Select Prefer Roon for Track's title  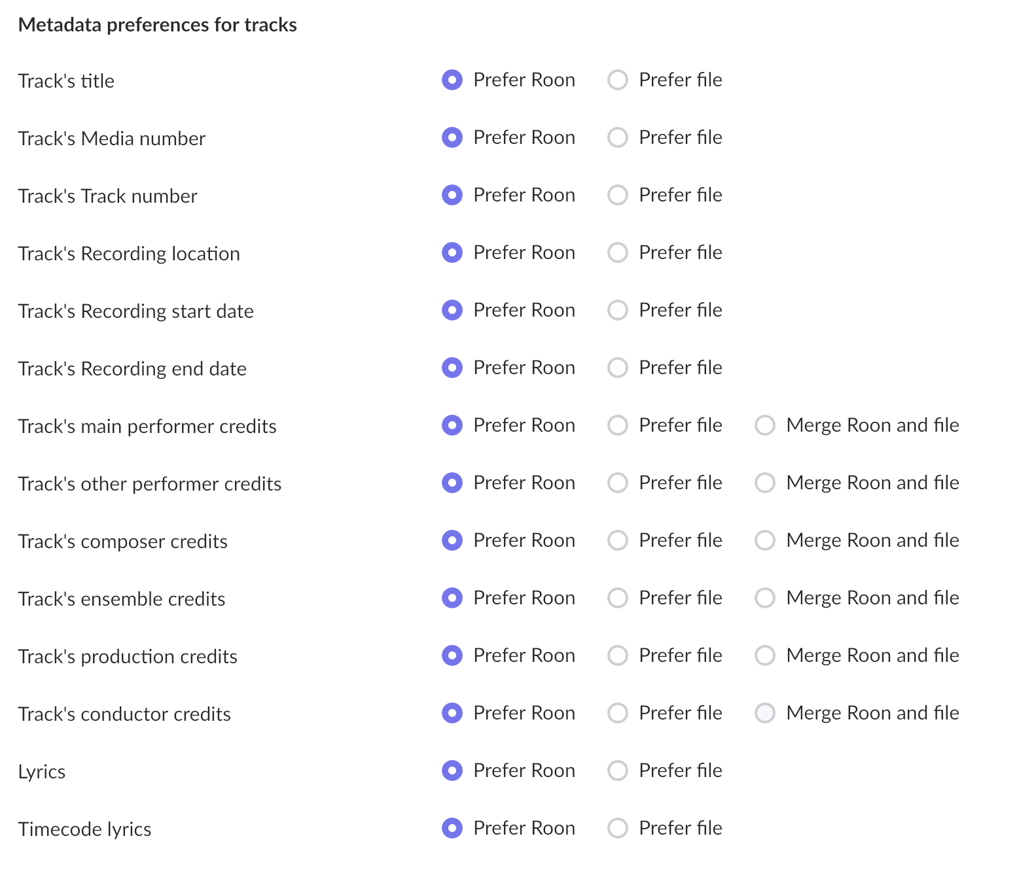(452, 80)
